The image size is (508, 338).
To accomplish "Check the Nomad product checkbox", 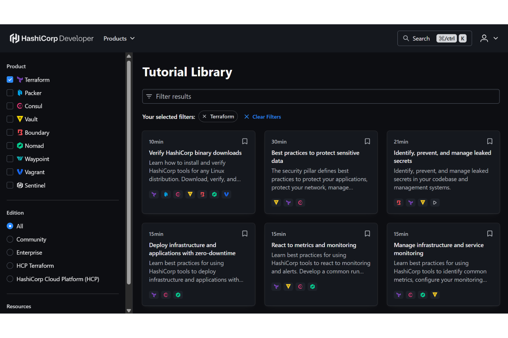I will [10, 146].
